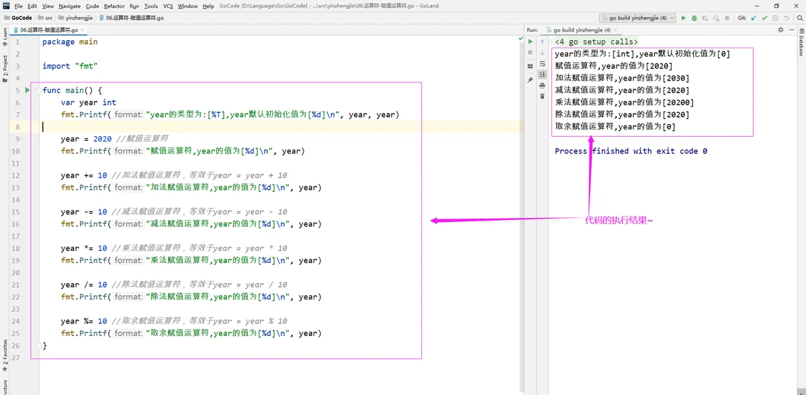
Task: Click 'Process finished with exit code 0'
Action: click(x=631, y=151)
